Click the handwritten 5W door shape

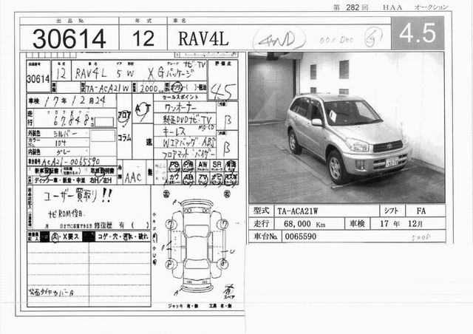[125, 73]
